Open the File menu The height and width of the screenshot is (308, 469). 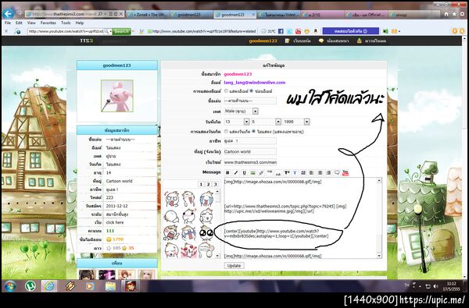click(x=8, y=23)
